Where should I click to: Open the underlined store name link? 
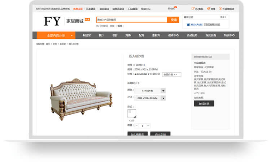pos(200,63)
